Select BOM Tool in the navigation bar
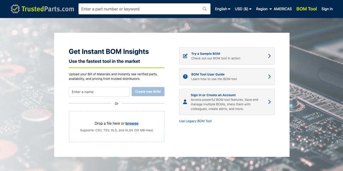This screenshot has width=343, height=171. pyautogui.click(x=306, y=9)
